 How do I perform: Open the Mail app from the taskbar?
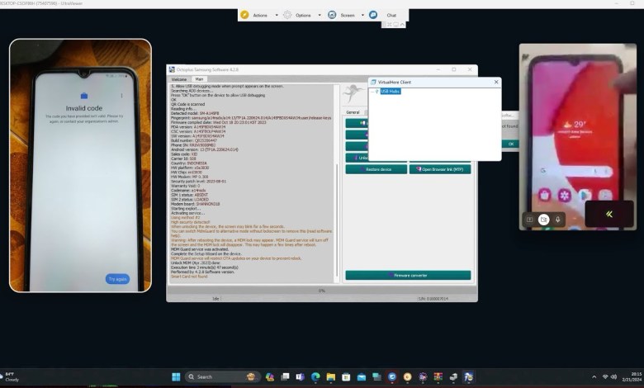tap(361, 377)
